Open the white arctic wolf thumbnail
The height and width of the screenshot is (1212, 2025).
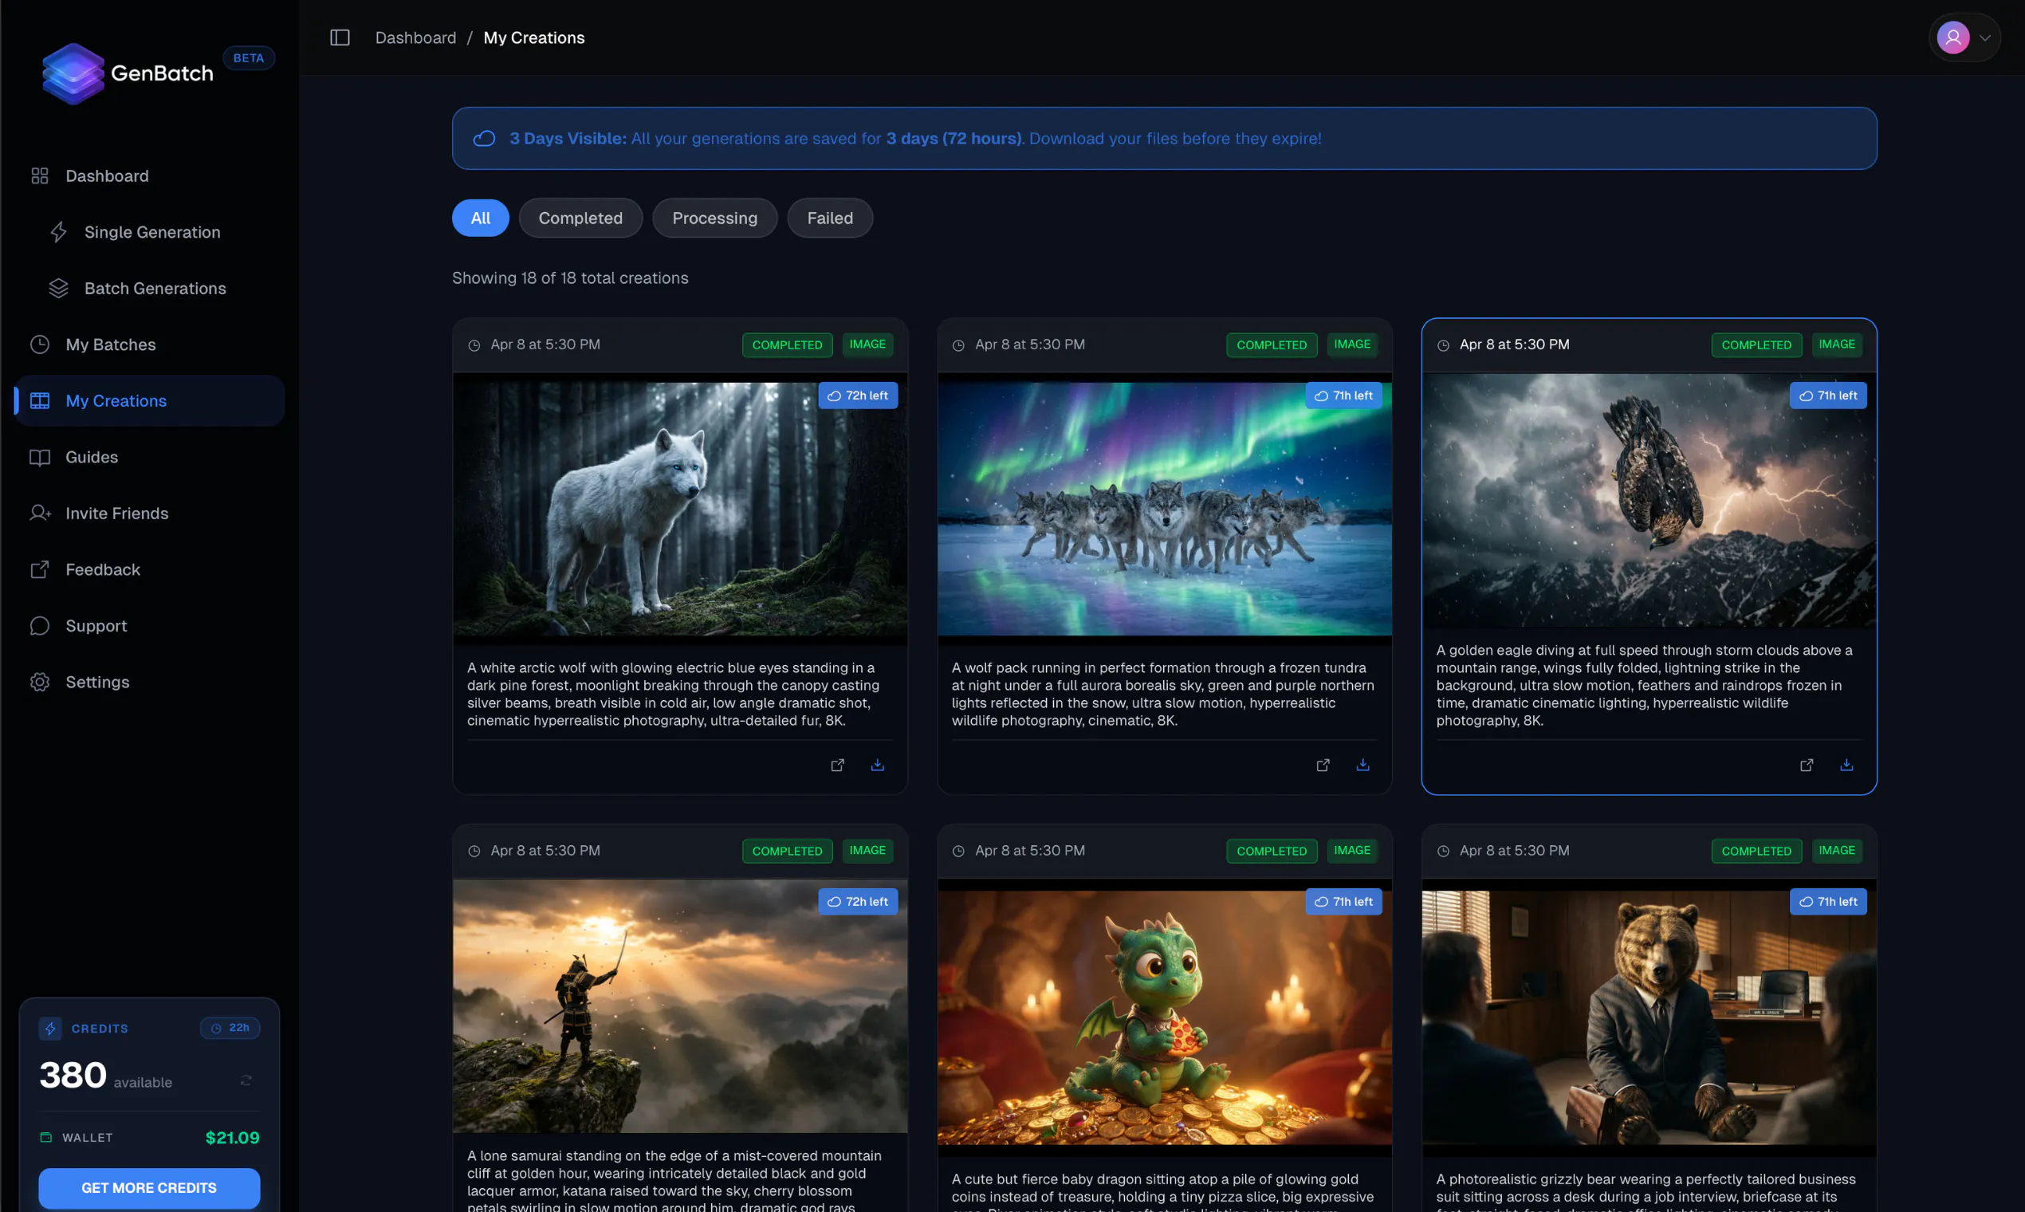(680, 509)
